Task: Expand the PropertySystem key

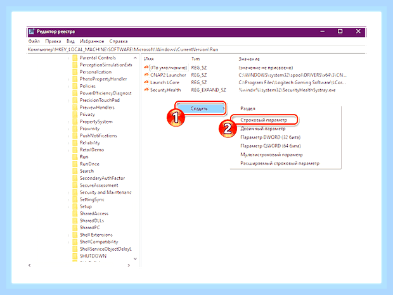Action: click(x=68, y=122)
